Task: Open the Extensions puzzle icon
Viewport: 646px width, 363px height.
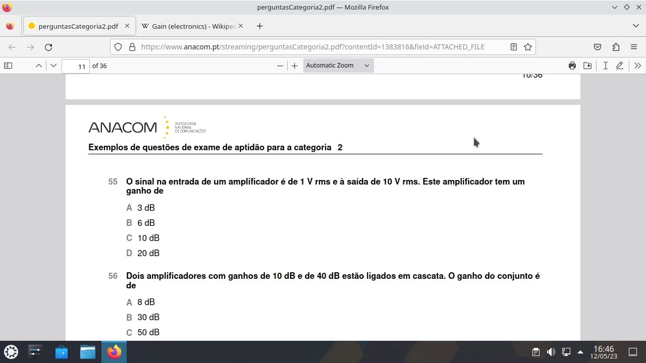Action: tap(616, 47)
